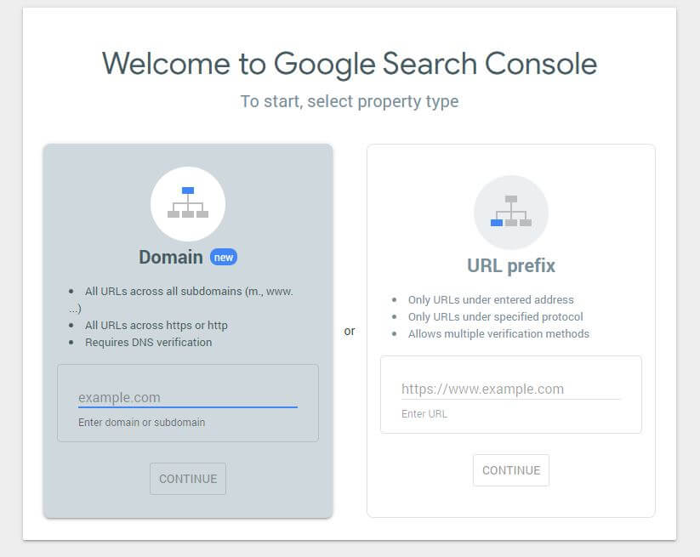Click the Domain property sitemap icon

pyautogui.click(x=188, y=203)
